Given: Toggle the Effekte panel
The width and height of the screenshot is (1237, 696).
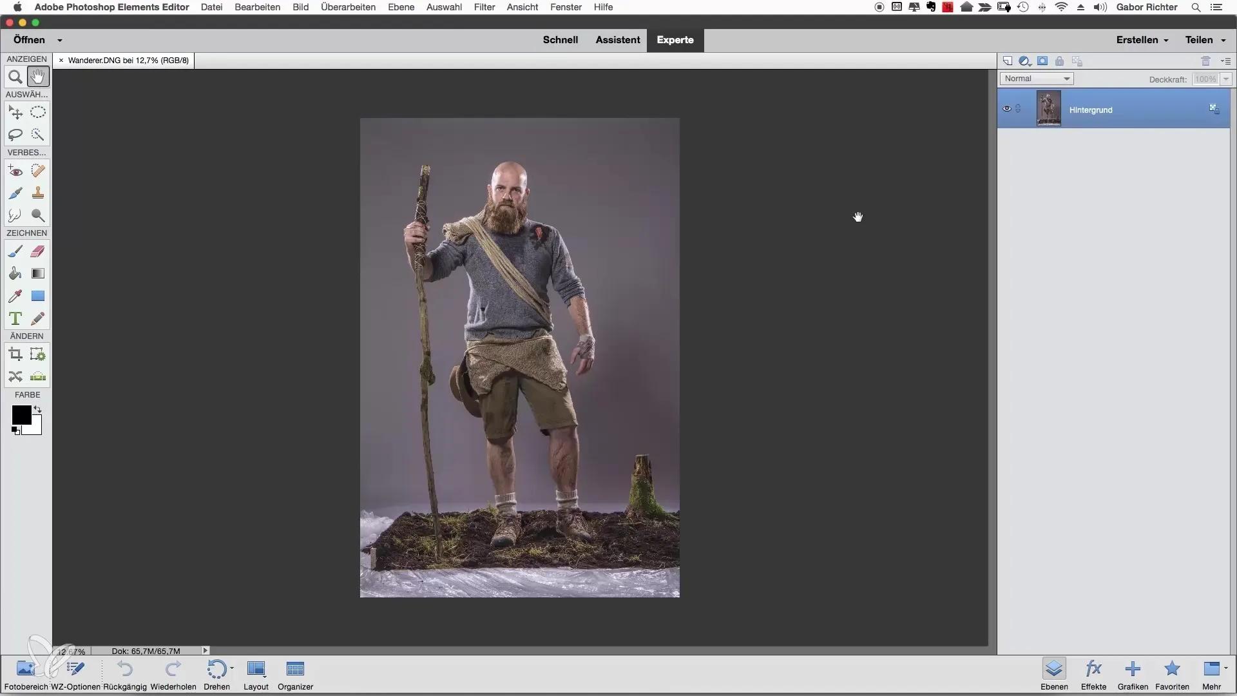Looking at the screenshot, I should click(x=1093, y=675).
